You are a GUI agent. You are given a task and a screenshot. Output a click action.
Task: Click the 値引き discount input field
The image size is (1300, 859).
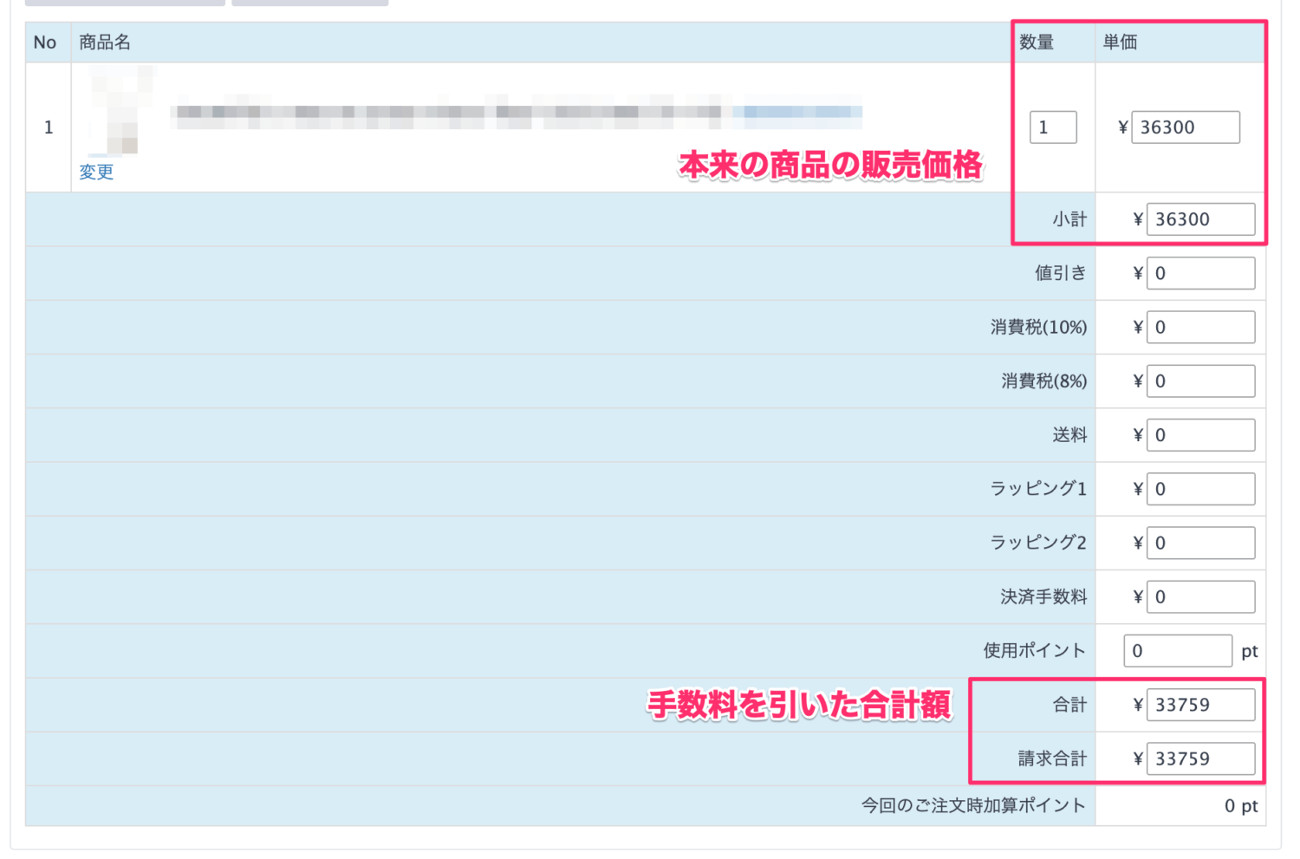point(1199,273)
